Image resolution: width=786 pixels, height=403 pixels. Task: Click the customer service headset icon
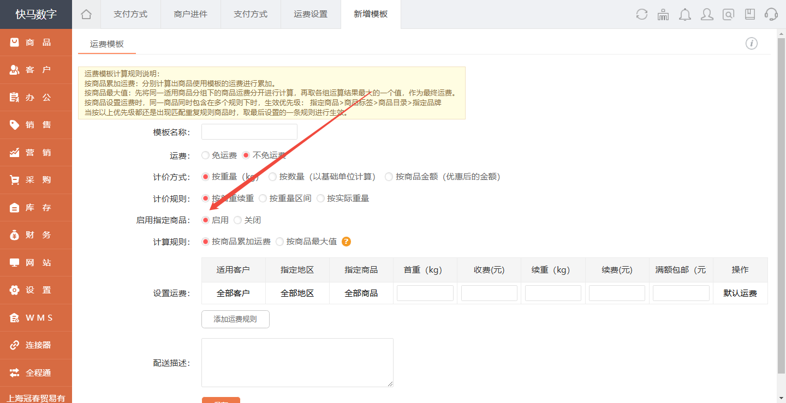[771, 15]
